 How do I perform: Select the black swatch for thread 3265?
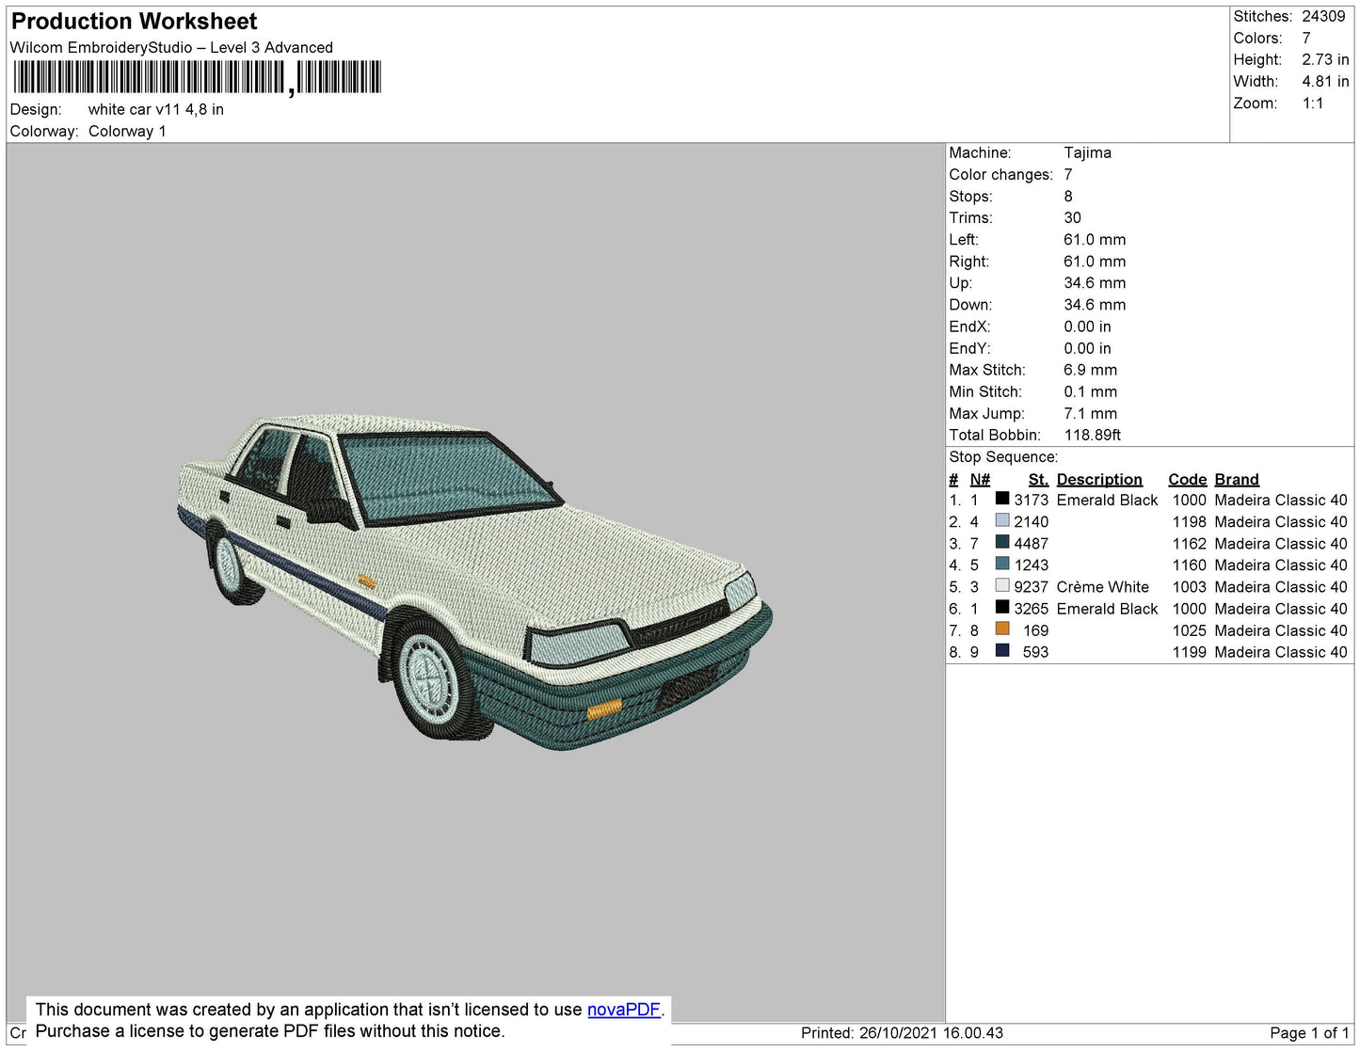coord(1002,607)
